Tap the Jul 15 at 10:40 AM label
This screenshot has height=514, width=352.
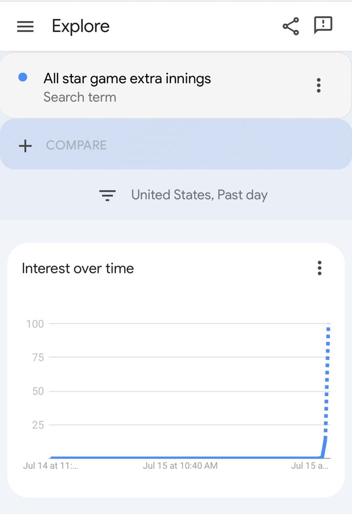[180, 466]
